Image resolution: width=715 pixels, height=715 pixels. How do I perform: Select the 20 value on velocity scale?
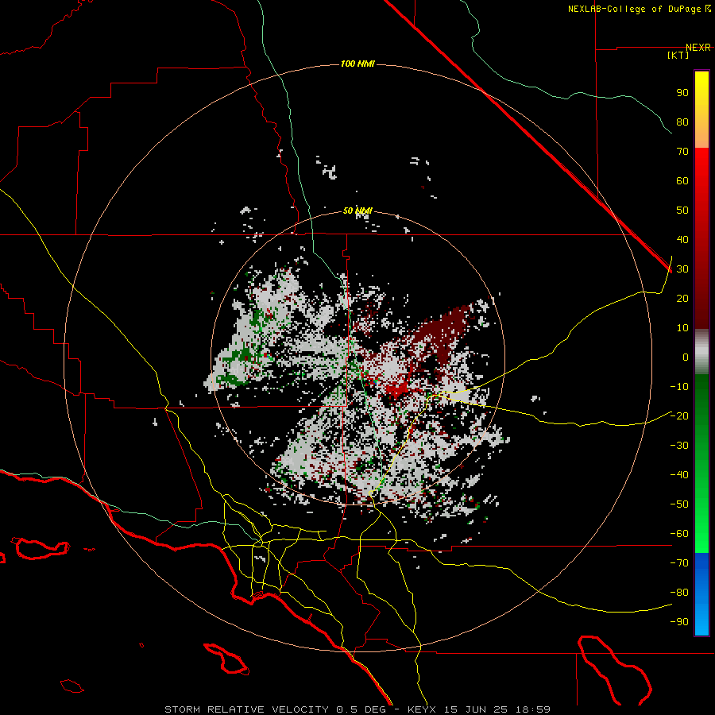pos(682,298)
